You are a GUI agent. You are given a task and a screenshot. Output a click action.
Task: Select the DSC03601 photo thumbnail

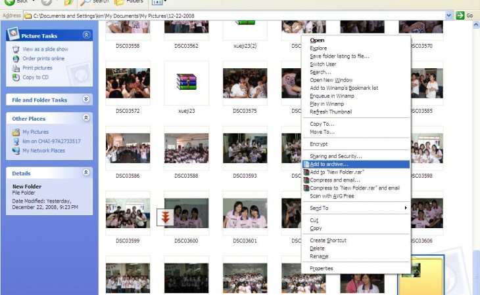click(x=245, y=214)
